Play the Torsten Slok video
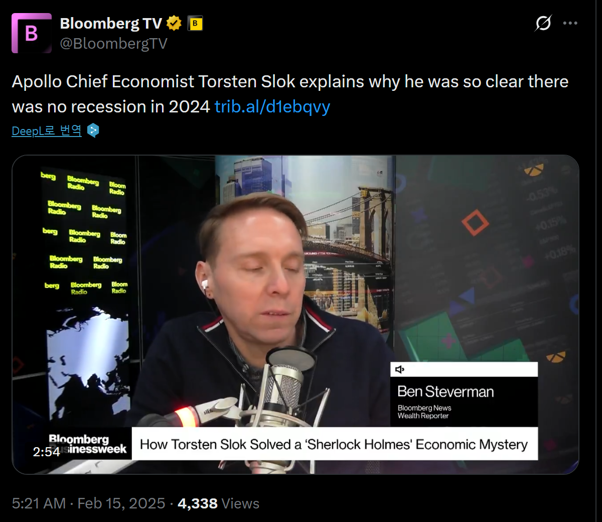Viewport: 602px width, 522px height. coord(295,315)
